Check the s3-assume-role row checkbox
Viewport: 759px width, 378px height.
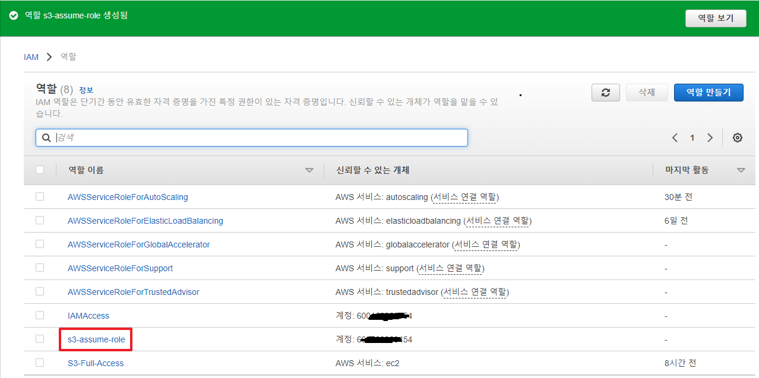(x=40, y=339)
